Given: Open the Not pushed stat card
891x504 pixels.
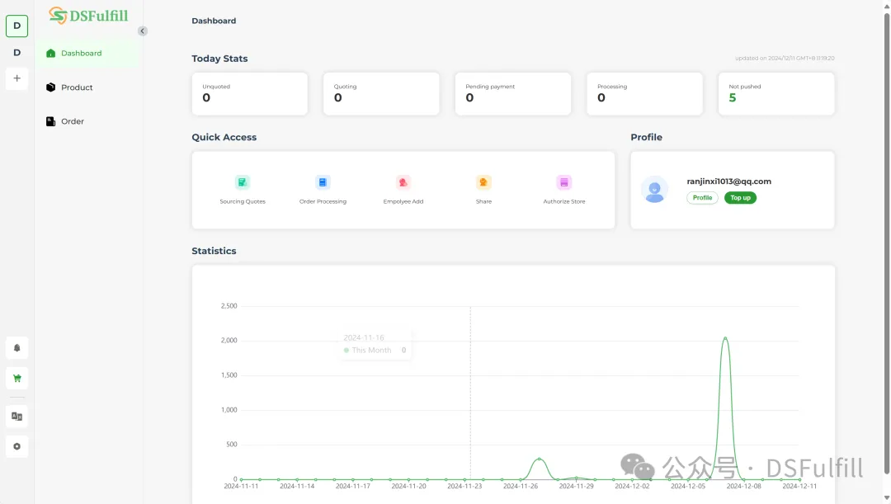Looking at the screenshot, I should point(776,93).
